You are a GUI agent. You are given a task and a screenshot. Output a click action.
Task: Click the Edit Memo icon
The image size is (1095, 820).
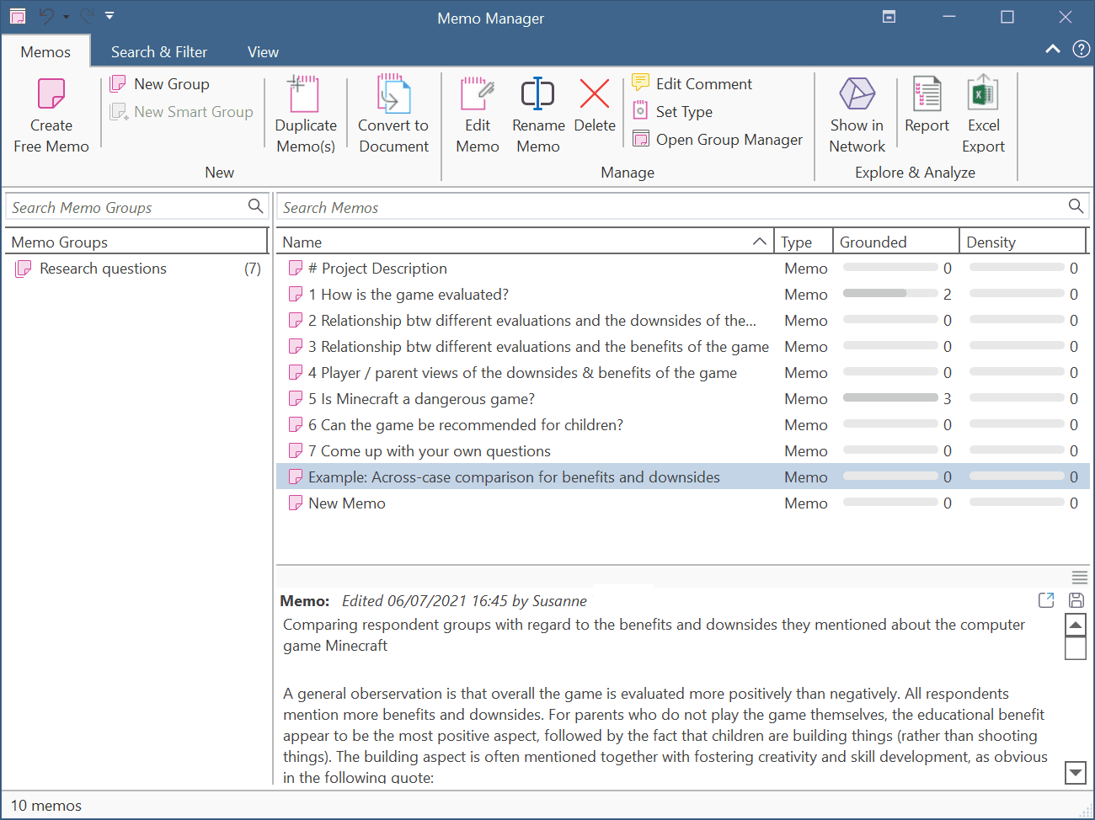(x=478, y=93)
